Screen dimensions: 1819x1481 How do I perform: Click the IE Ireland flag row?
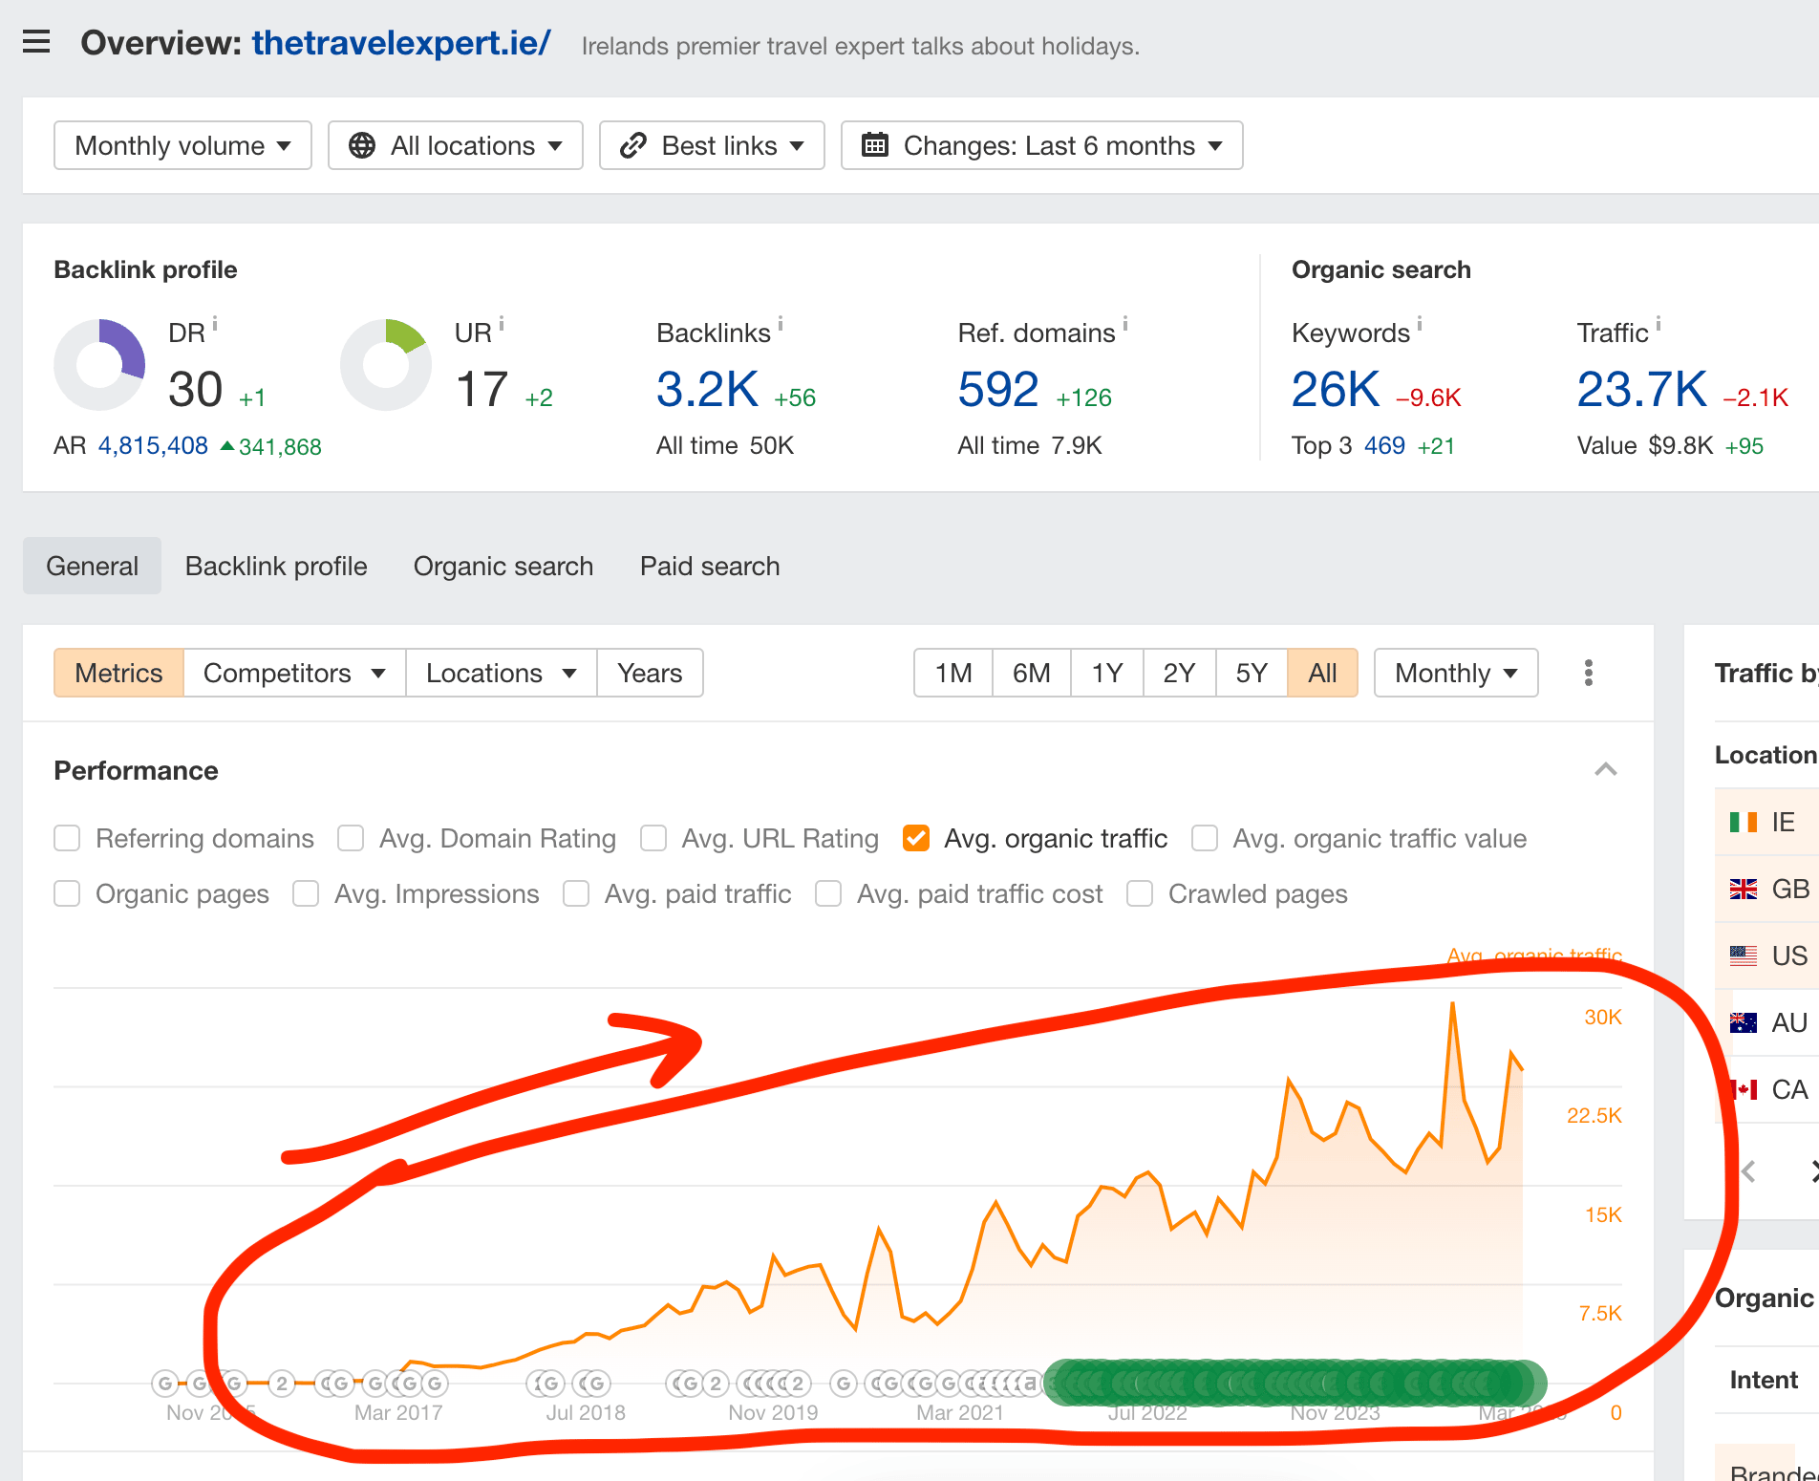point(1766,822)
